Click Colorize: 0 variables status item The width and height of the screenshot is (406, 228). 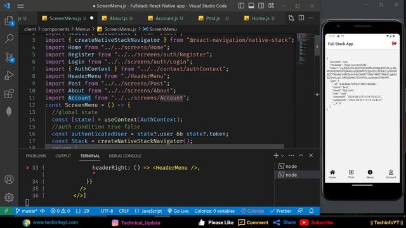click(214, 211)
